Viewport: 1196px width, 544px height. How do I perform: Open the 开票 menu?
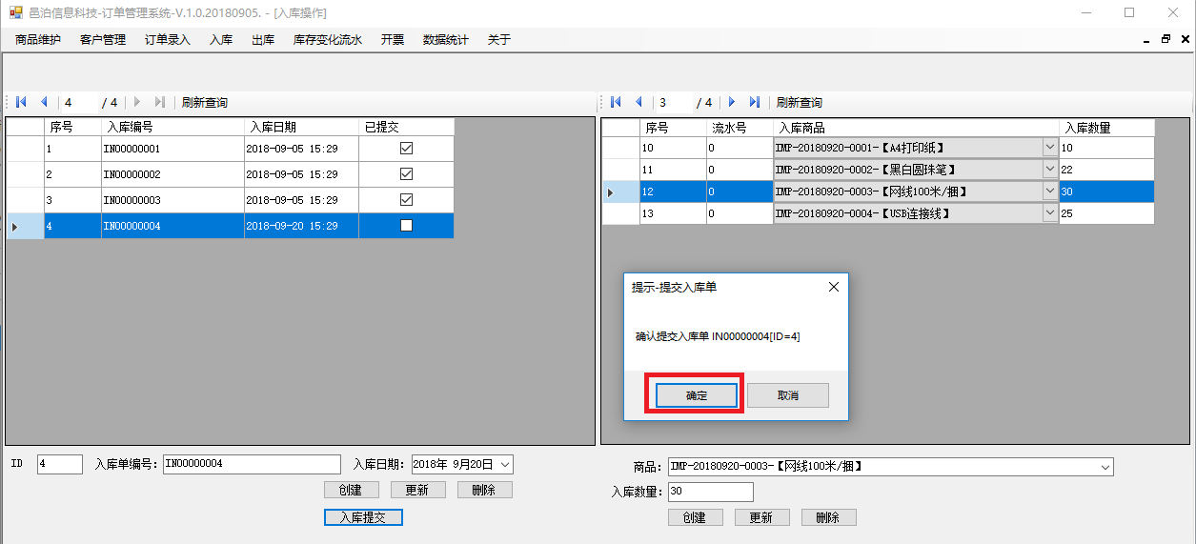(393, 40)
